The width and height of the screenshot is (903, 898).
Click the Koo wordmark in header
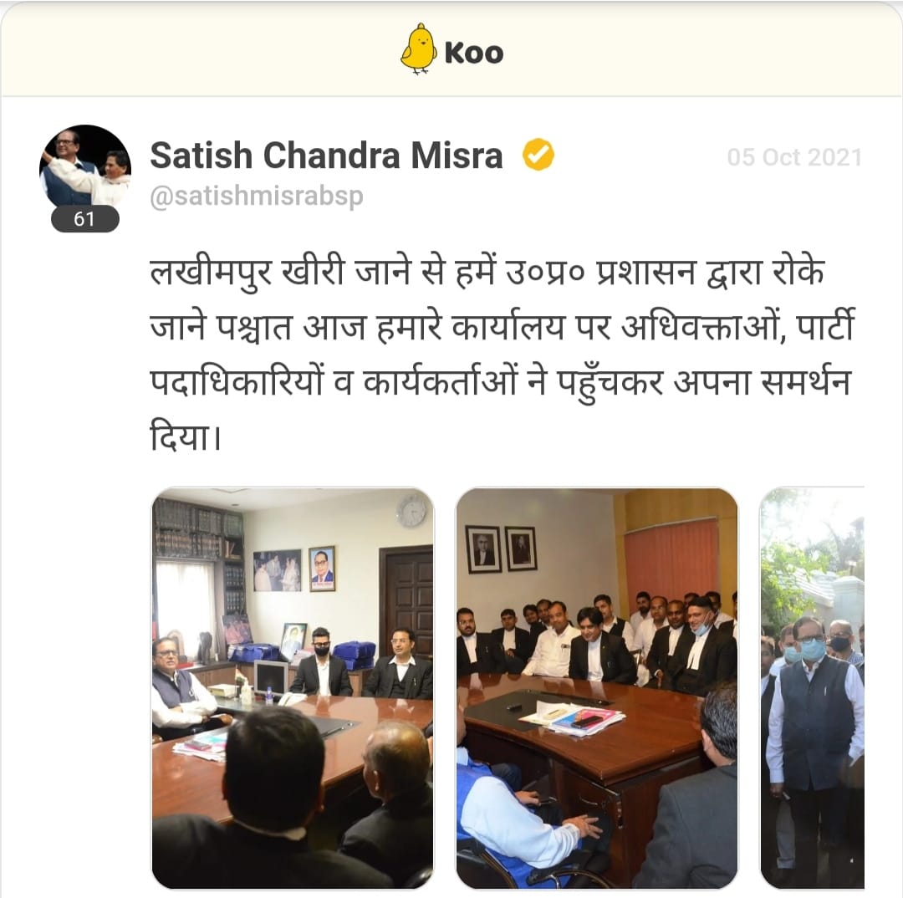[x=474, y=54]
